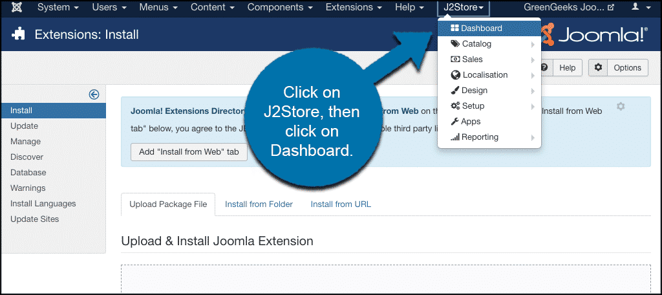Click the Design brush icon
662x295 pixels.
tap(455, 91)
